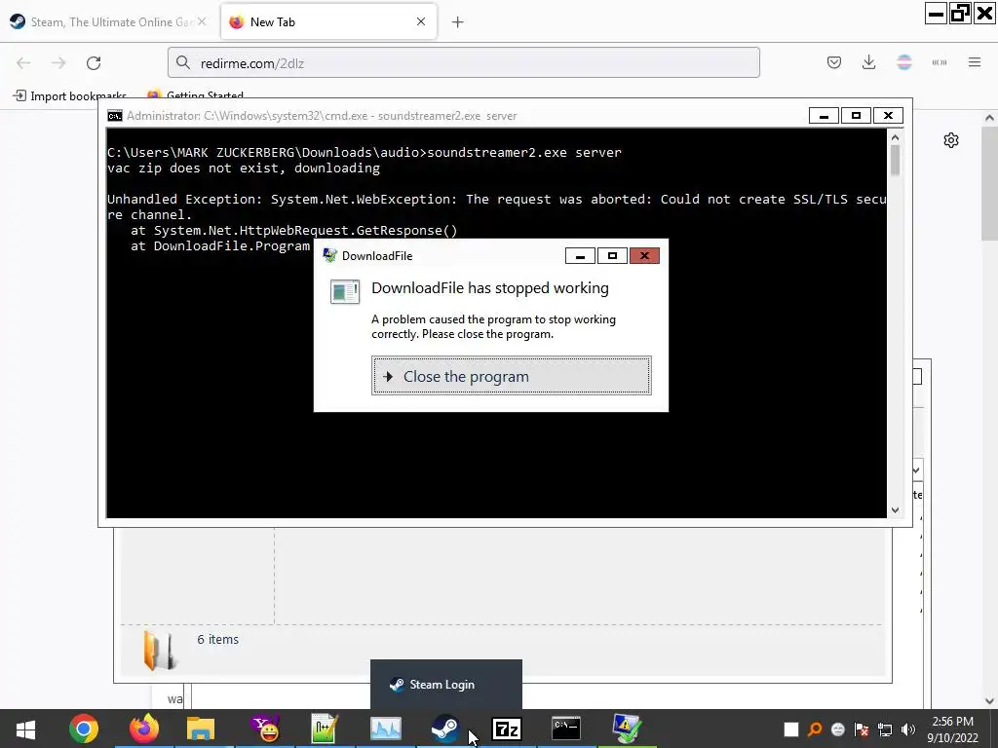Click the orange magnifier tray icon
The width and height of the screenshot is (998, 748).
click(815, 729)
